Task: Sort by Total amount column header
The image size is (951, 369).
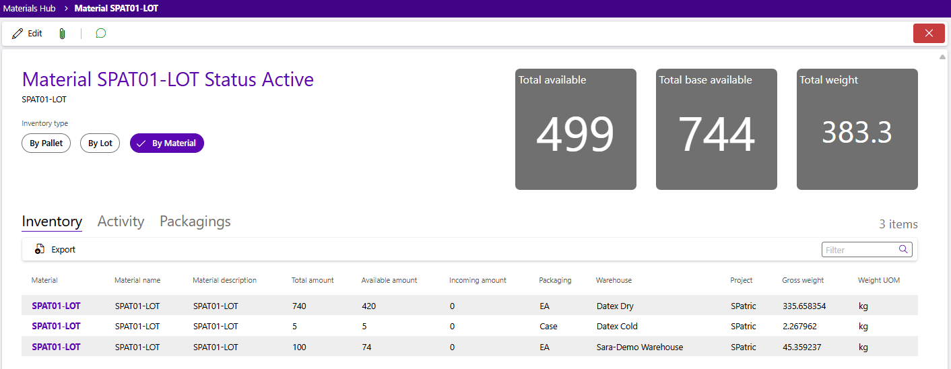Action: (x=313, y=280)
